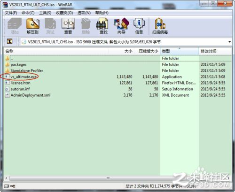This screenshot has width=235, height=192.
Task: Open the 文件(F) menu
Action: click(x=11, y=13)
